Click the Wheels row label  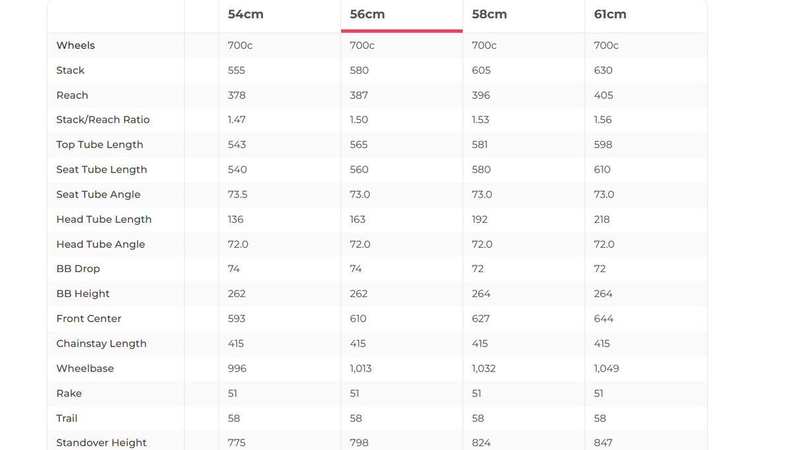tap(75, 45)
